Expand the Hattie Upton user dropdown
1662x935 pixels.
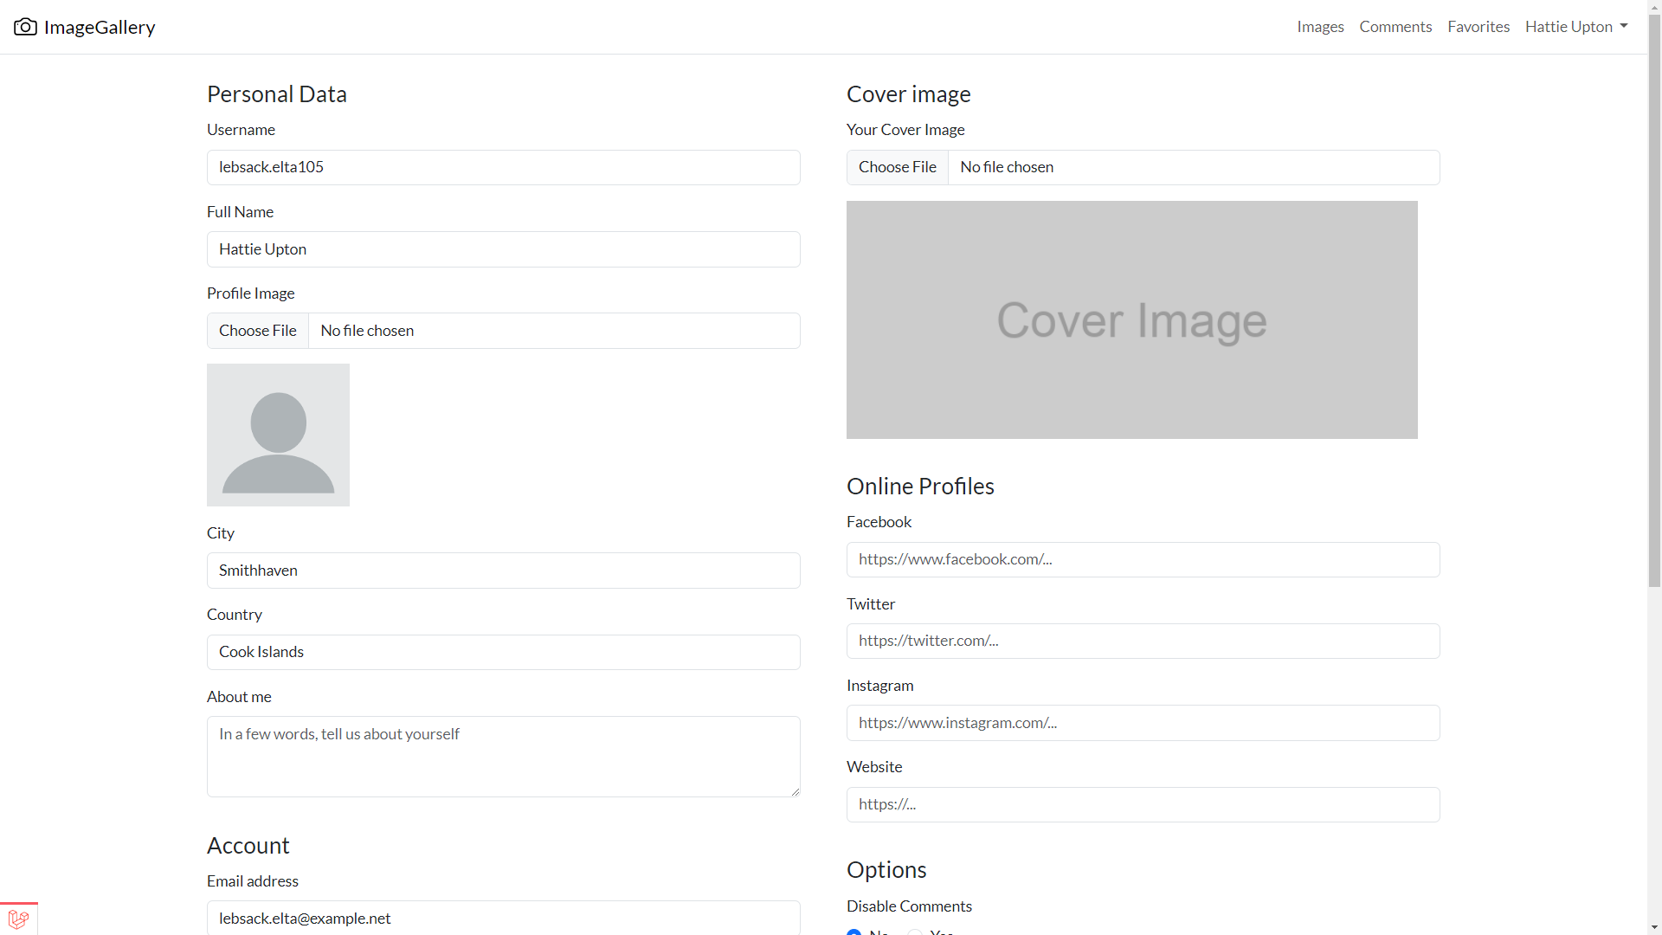pyautogui.click(x=1575, y=27)
